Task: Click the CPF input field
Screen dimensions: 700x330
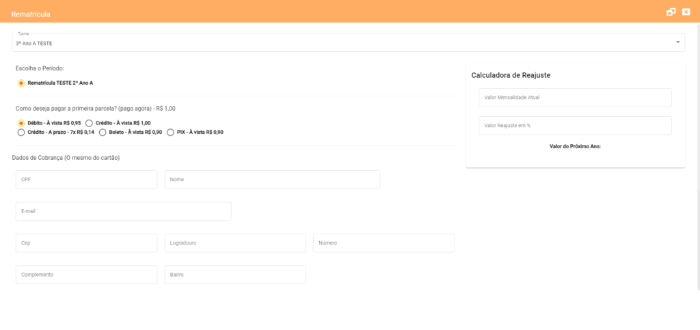Action: pyautogui.click(x=86, y=180)
